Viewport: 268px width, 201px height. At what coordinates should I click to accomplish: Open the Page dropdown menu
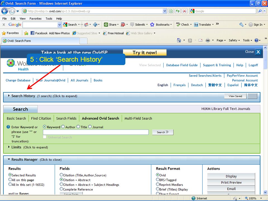tap(221, 40)
